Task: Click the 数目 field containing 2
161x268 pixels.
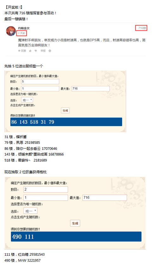Action: (46, 189)
